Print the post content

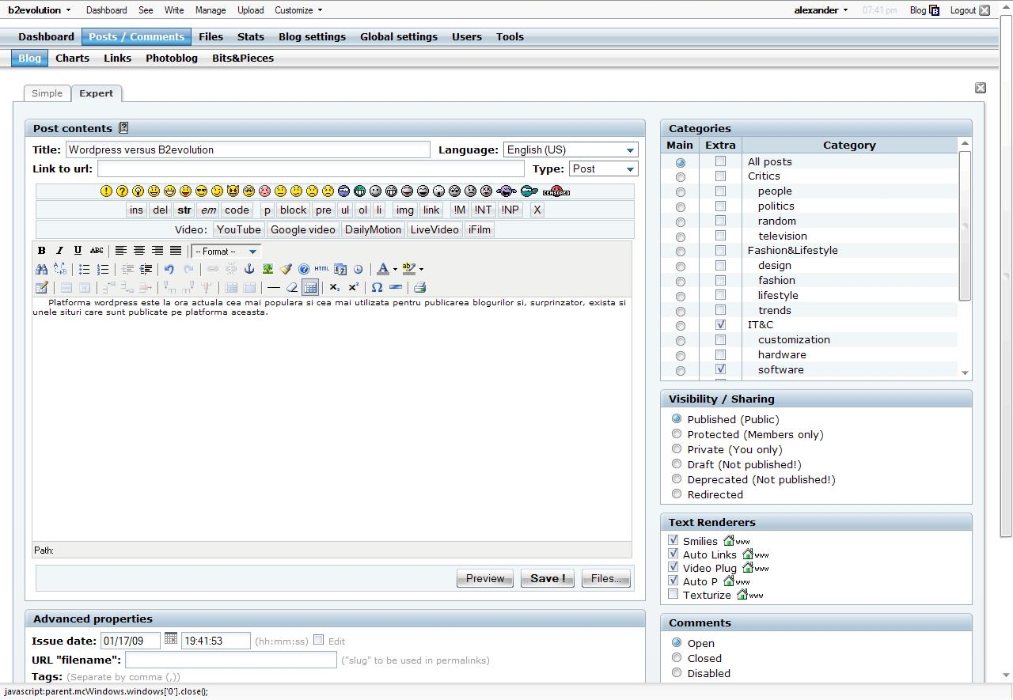click(x=420, y=287)
